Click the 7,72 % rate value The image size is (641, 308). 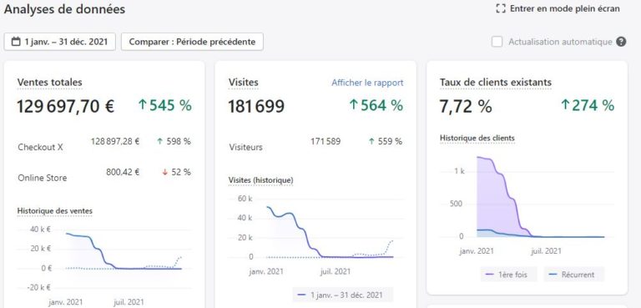[x=466, y=106]
